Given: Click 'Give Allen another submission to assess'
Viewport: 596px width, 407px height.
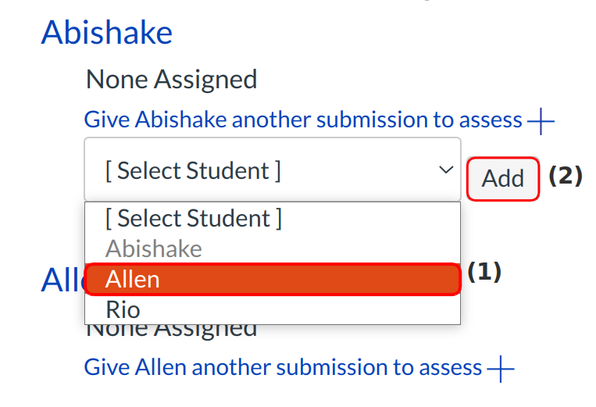Looking at the screenshot, I should coord(284,367).
